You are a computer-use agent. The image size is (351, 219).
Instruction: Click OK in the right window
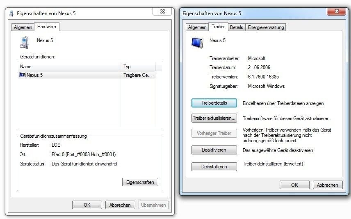[294, 185]
